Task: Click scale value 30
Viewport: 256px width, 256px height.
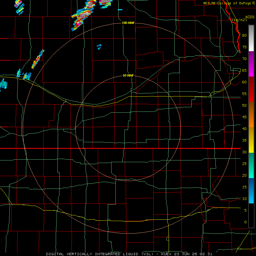Action: click(x=244, y=152)
